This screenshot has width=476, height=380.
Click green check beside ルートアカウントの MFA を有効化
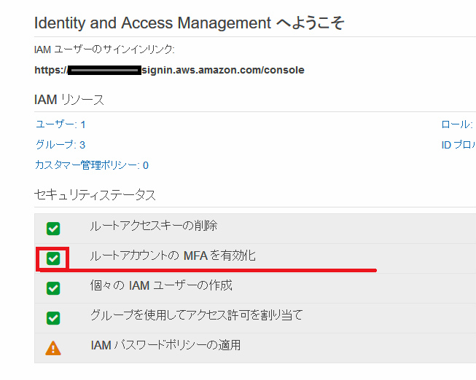coord(53,258)
